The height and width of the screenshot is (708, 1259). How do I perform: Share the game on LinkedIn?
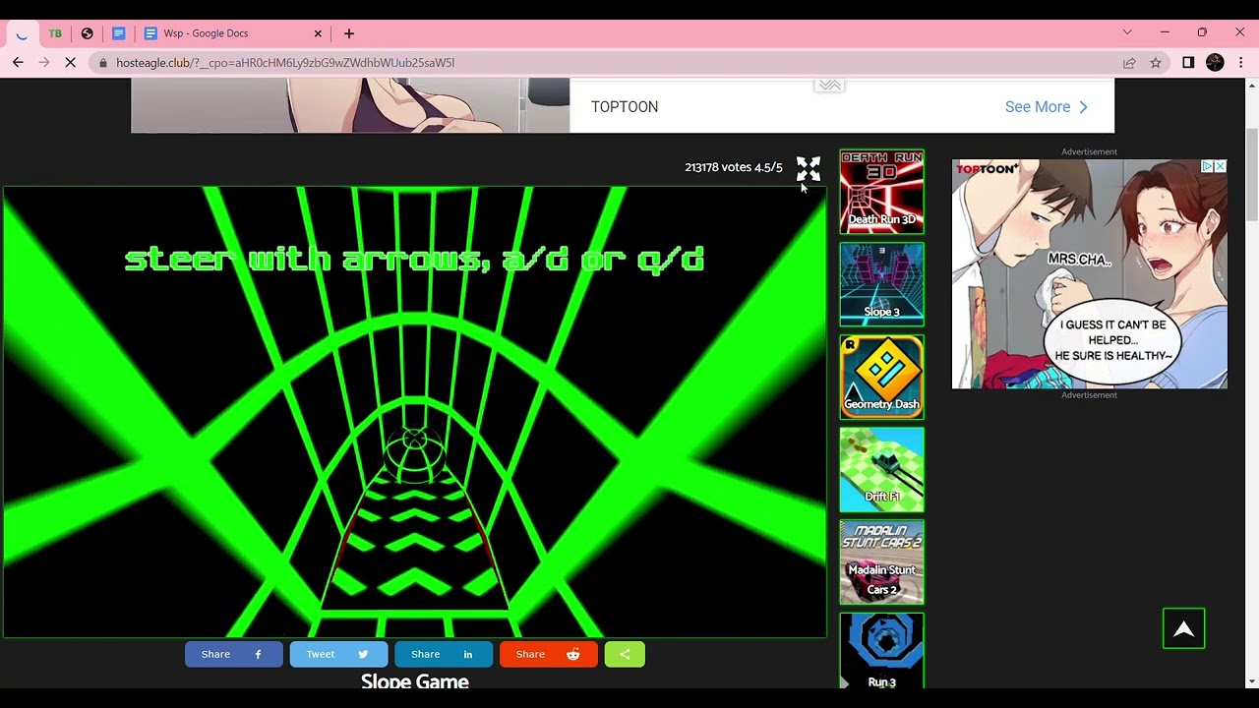pos(444,654)
